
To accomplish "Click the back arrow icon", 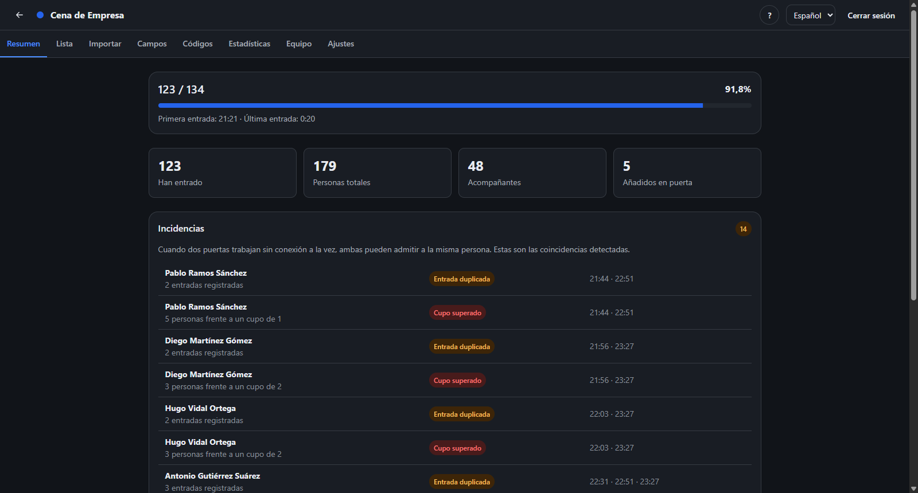I will pyautogui.click(x=20, y=15).
